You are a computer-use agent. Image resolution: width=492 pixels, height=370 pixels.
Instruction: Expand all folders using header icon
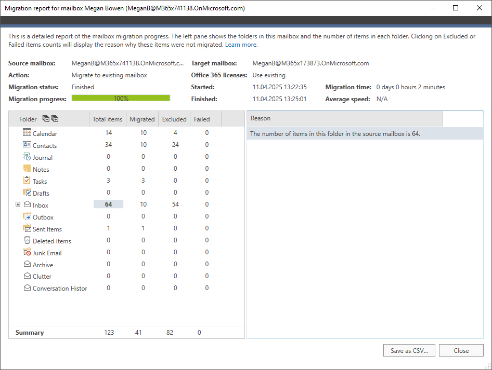pos(55,119)
